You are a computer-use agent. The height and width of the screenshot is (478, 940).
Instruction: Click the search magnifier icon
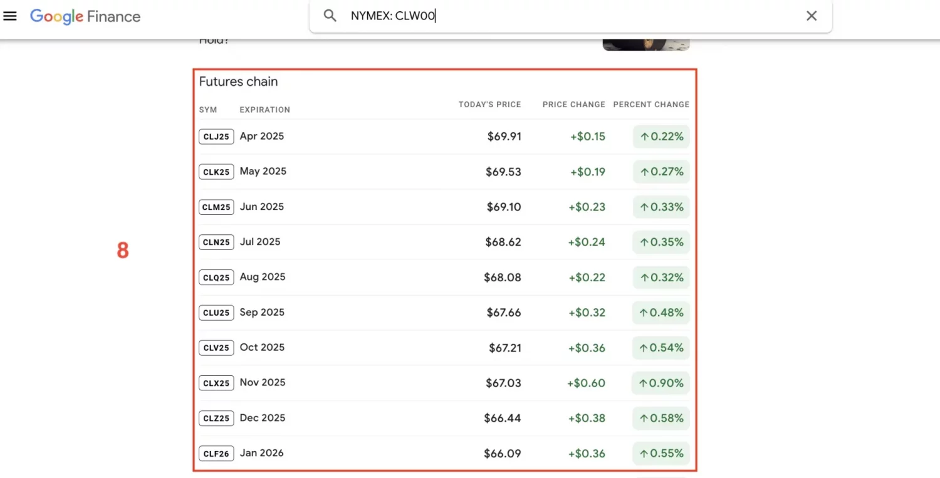pos(330,16)
